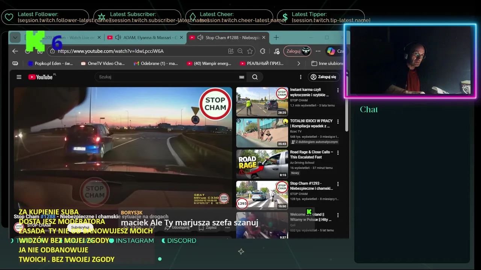This screenshot has width=481, height=270.
Task: Open Popko.pl Eden bookmark
Action: click(x=50, y=63)
